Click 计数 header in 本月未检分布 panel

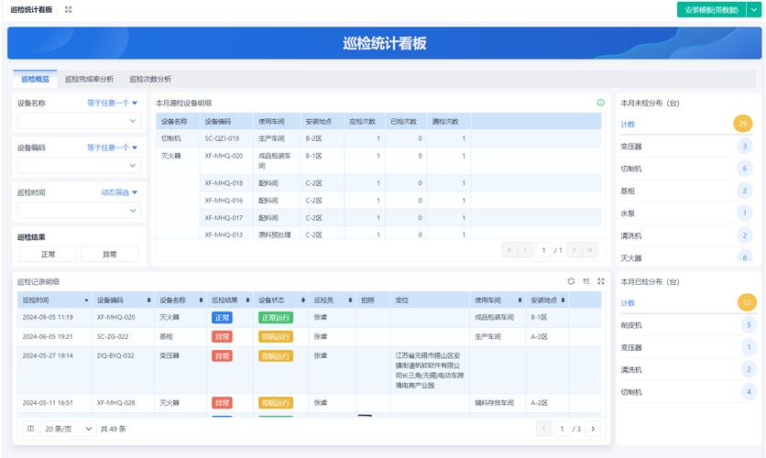coord(628,125)
